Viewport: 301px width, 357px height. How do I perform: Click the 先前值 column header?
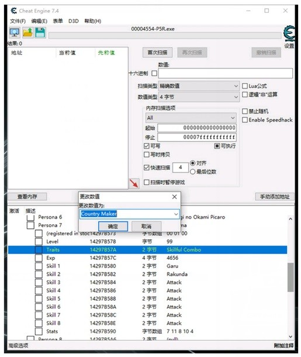[x=106, y=53]
